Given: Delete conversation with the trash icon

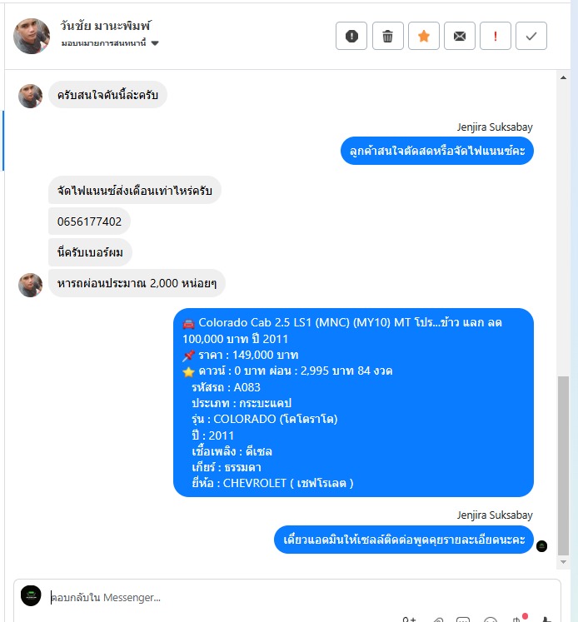Looking at the screenshot, I should (x=387, y=36).
